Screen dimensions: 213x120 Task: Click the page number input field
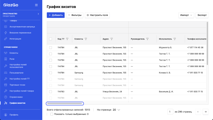[170, 112]
